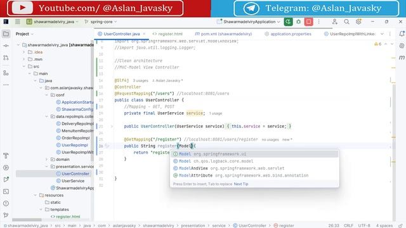Select OrderRepoImpl in project tree
Image resolution: width=406 pixels, height=228 pixels.
(75, 138)
